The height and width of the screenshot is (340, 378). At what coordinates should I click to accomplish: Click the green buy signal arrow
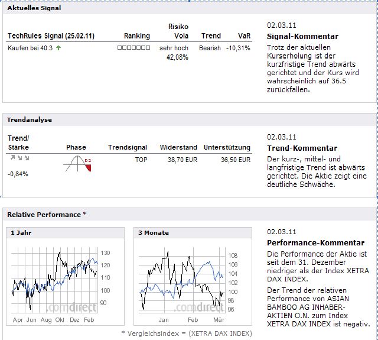[x=58, y=48]
